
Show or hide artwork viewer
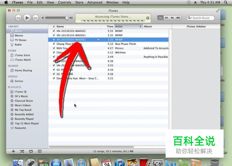(40, 151)
